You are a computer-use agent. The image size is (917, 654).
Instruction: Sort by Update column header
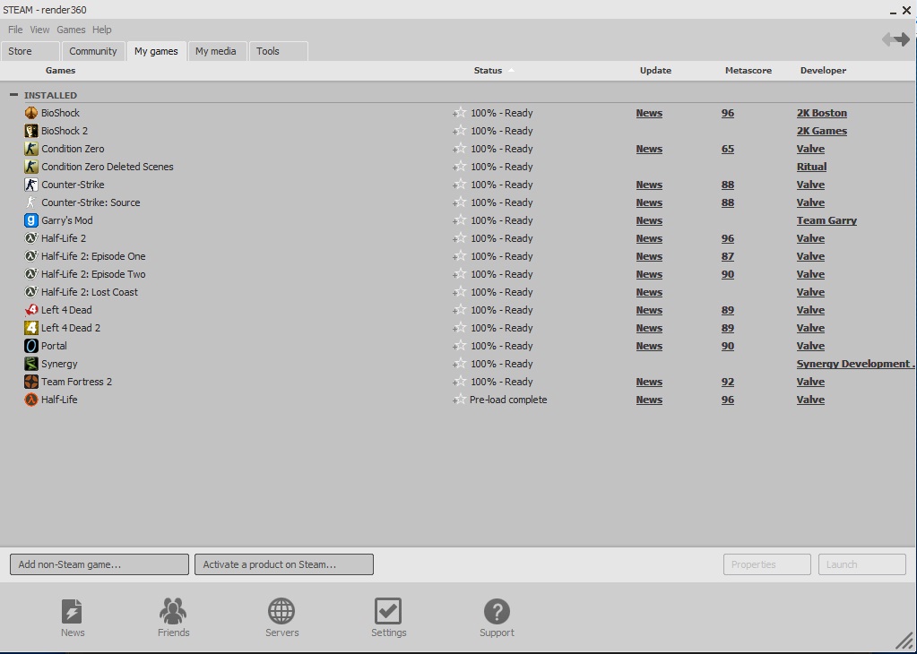[655, 70]
